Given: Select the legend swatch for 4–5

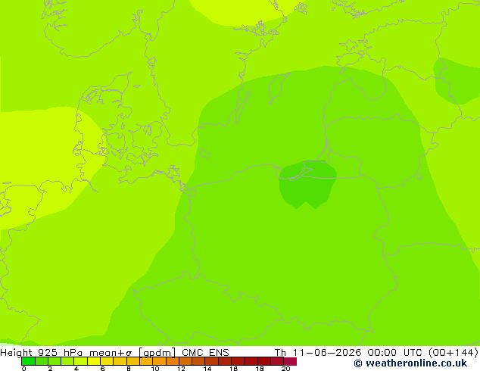Looking at the screenshot, I should tap(80, 361).
